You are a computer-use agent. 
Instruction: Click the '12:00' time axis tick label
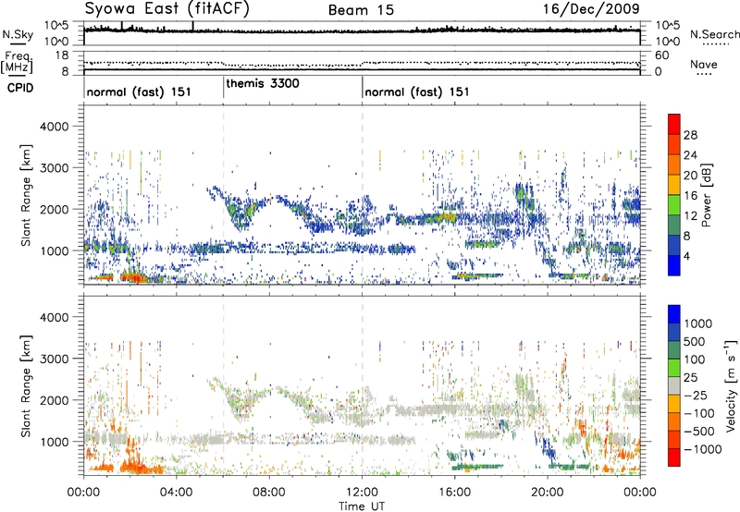362,493
